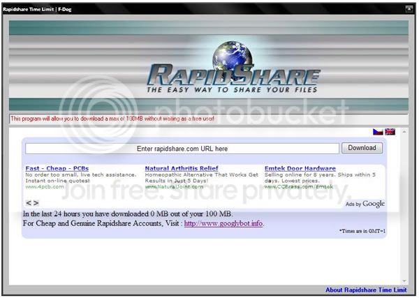Visit the www.NaturalJoint.com ad URL
Viewport: 419px width, 298px height.
pos(174,186)
